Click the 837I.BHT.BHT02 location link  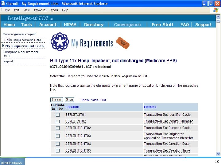pos(78,128)
